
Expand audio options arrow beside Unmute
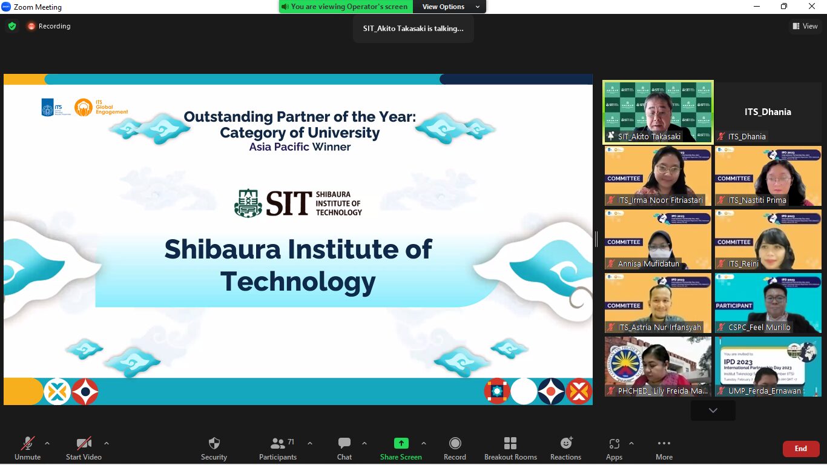[x=47, y=443]
